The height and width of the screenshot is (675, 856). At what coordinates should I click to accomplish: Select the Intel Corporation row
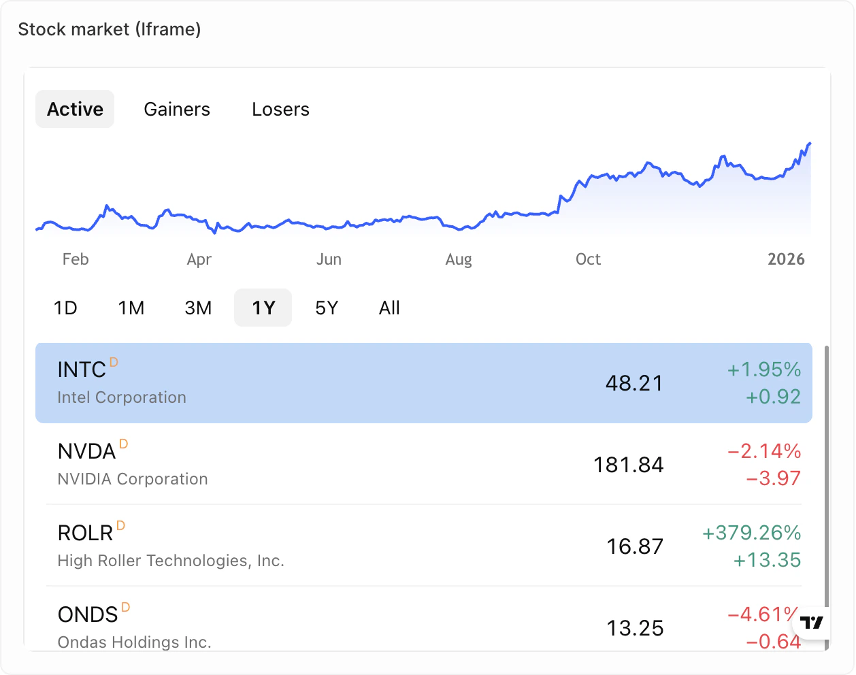pyautogui.click(x=424, y=383)
